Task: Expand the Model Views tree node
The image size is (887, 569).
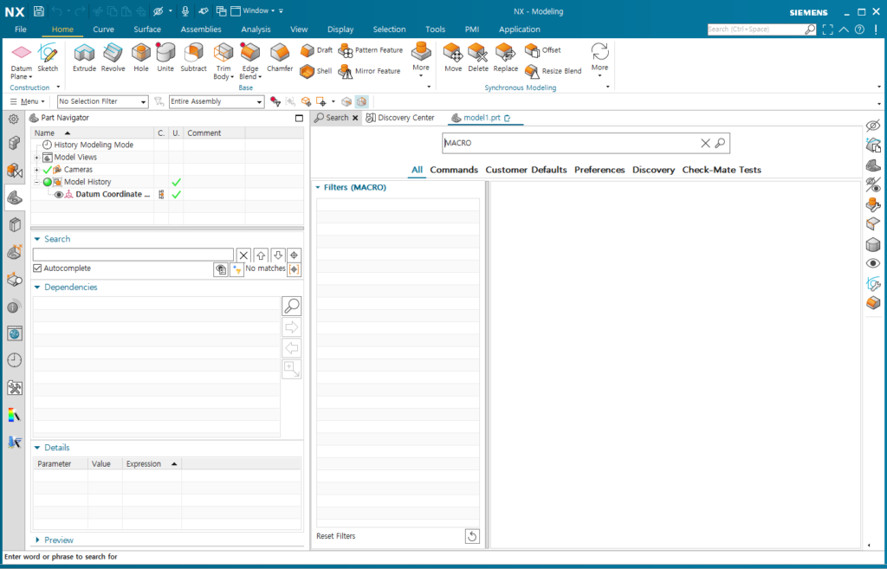Action: pyautogui.click(x=36, y=158)
